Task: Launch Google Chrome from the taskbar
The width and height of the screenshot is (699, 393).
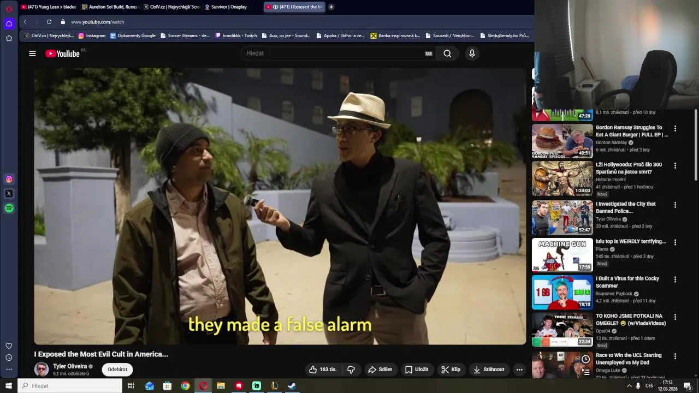Action: [185, 386]
